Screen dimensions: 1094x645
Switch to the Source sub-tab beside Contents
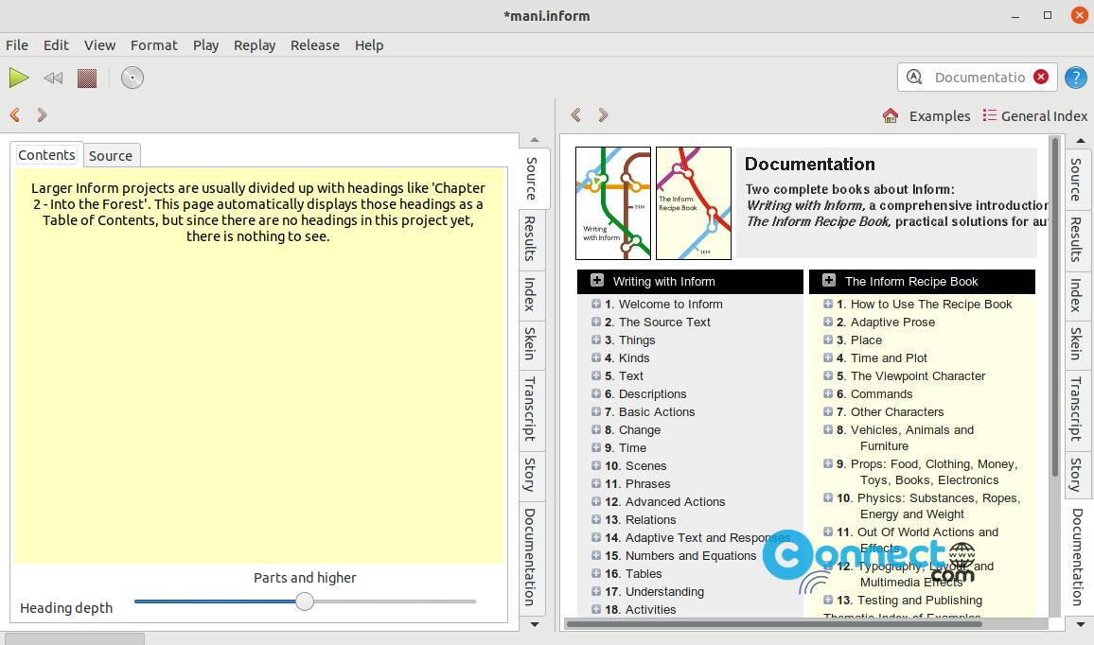pyautogui.click(x=110, y=155)
